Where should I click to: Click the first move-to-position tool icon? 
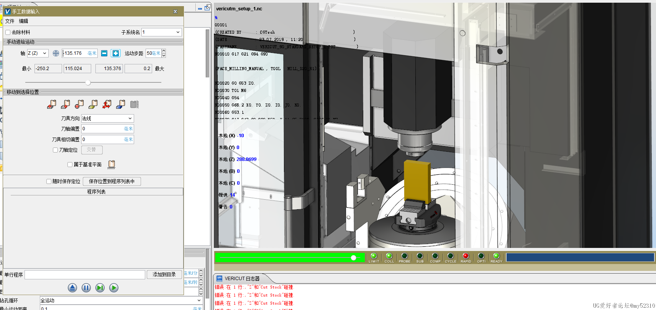52,104
